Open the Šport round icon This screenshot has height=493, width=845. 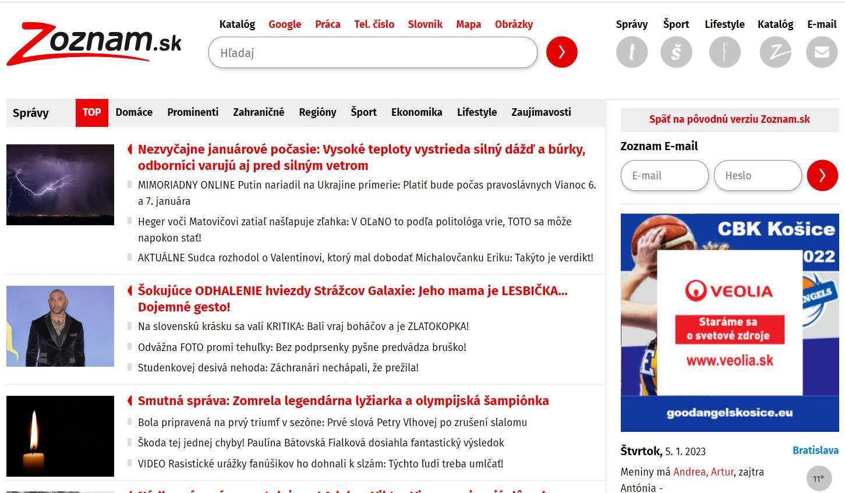[x=676, y=52]
